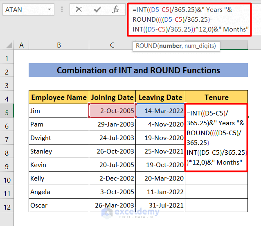This screenshot has width=261, height=226.
Task: Click leaving date 20-Mar-2020
Action: pos(160,178)
